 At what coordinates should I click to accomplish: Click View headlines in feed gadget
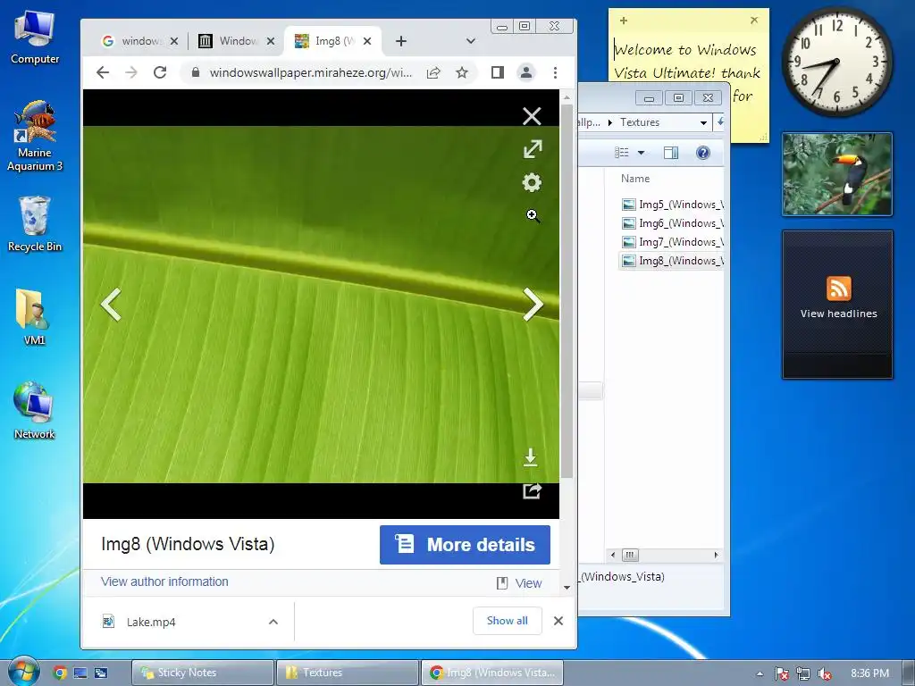838,314
